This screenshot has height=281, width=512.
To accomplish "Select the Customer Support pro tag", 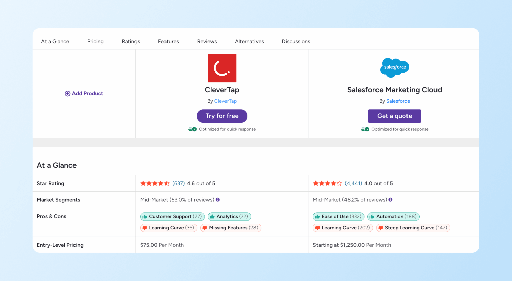I will (172, 217).
